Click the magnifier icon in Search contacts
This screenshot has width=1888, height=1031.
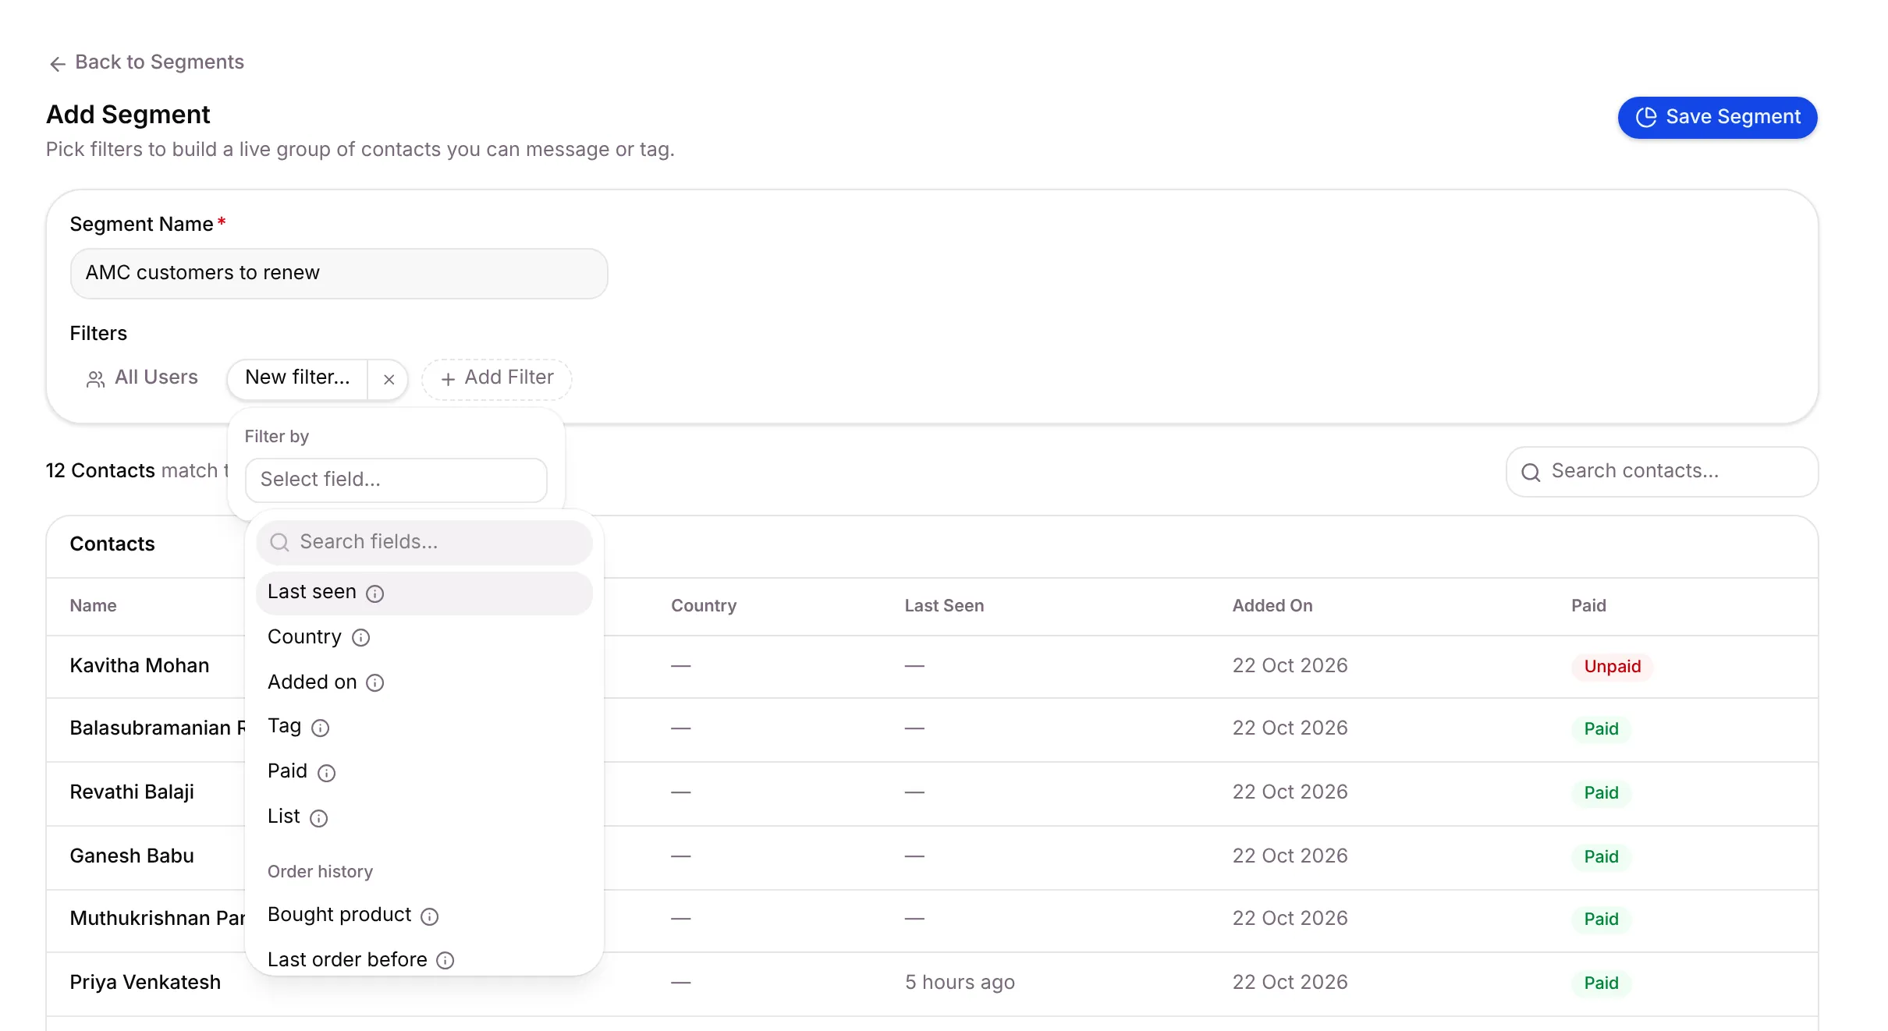(1531, 472)
